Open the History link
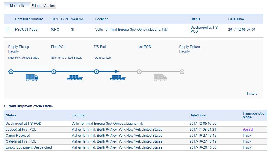Image resolution: width=279 pixels, height=154 pixels. click(x=252, y=93)
